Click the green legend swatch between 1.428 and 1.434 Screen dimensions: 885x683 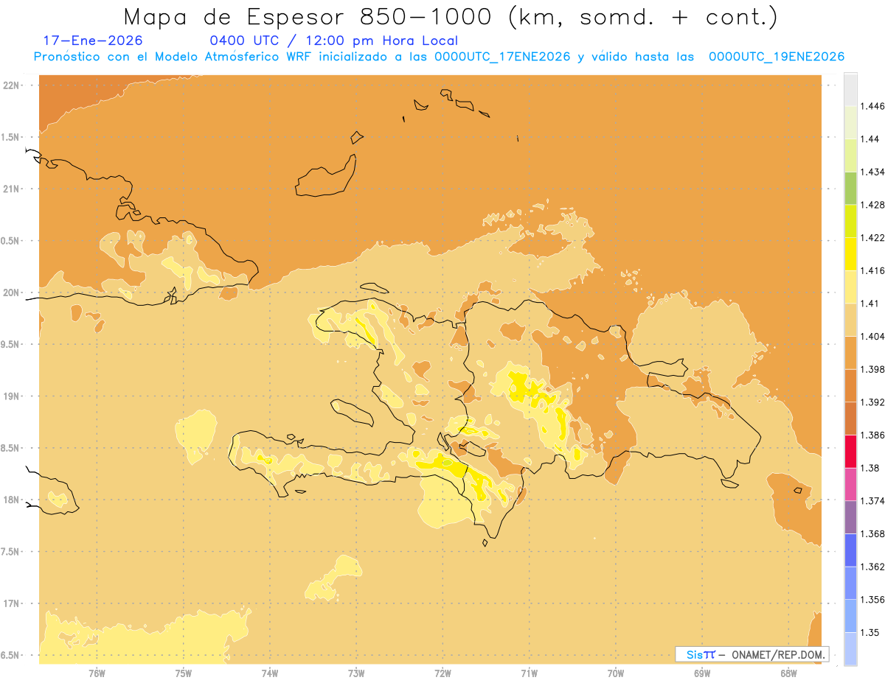point(850,188)
